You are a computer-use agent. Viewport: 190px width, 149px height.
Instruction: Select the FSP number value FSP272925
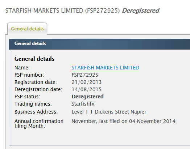(85, 75)
